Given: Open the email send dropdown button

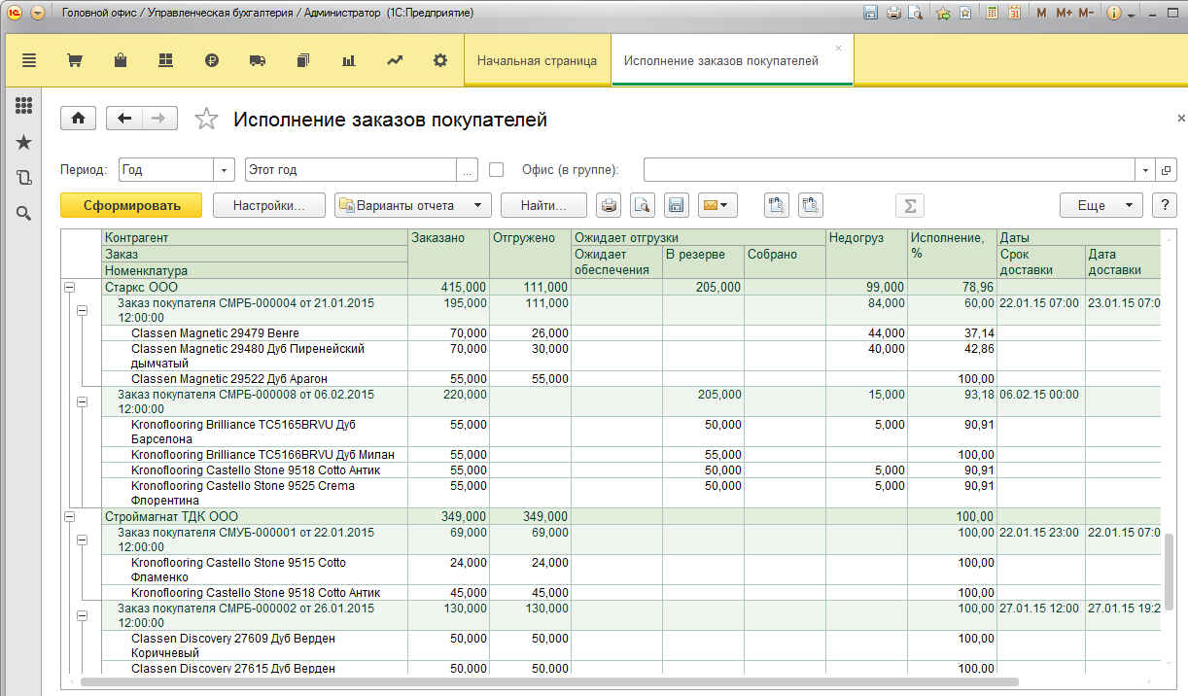Looking at the screenshot, I should (718, 205).
